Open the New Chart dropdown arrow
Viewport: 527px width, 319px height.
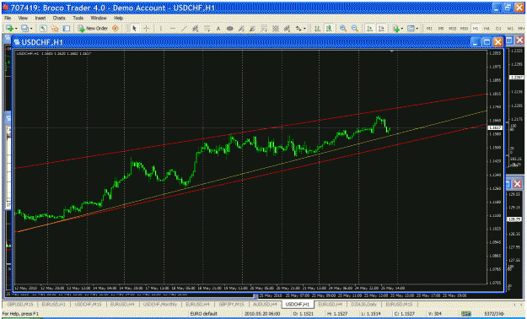point(15,29)
